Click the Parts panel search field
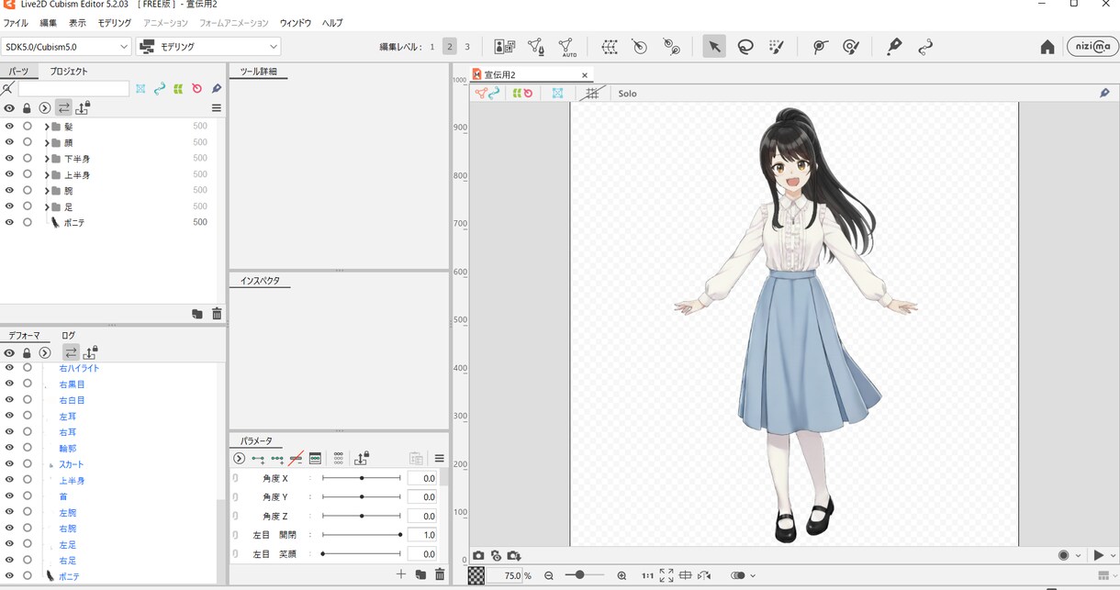This screenshot has height=590, width=1120. click(x=73, y=89)
